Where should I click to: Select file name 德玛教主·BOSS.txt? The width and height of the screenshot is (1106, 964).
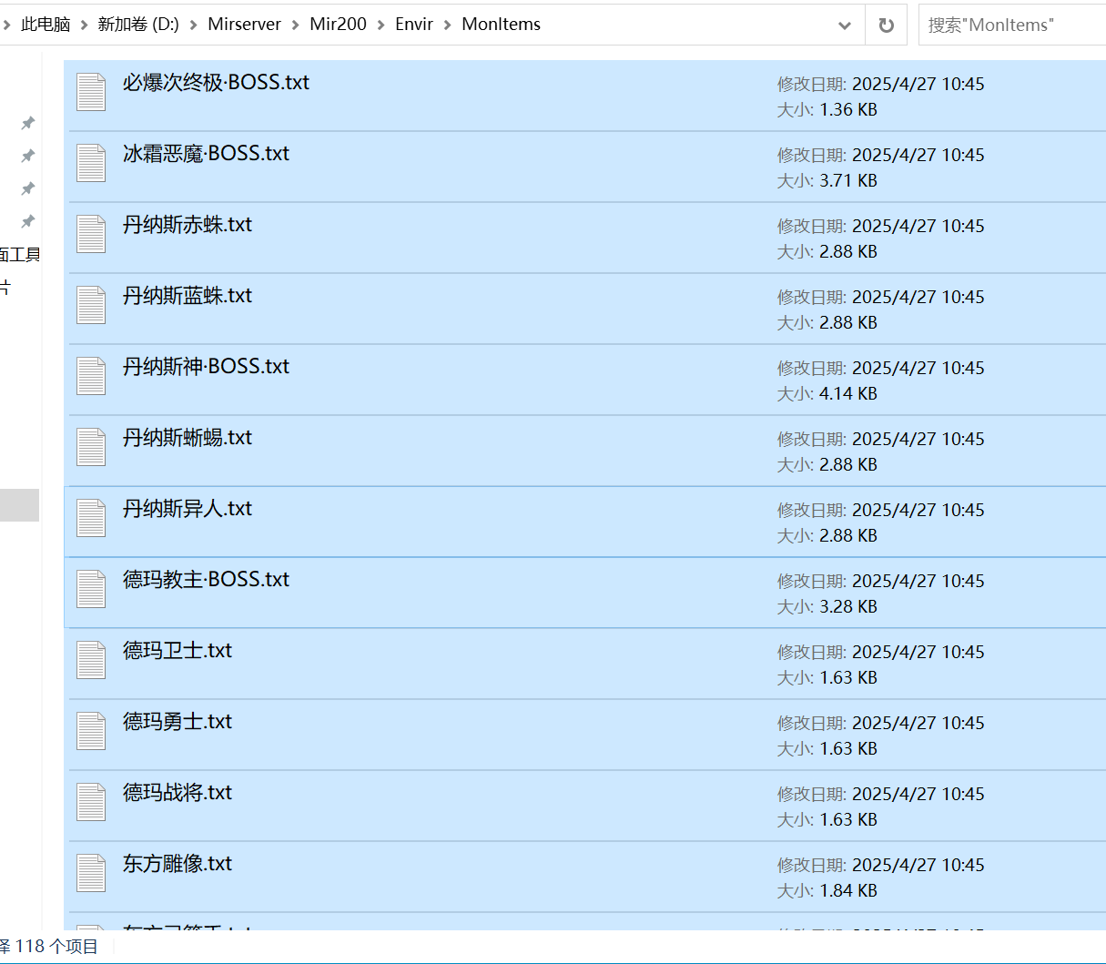206,579
